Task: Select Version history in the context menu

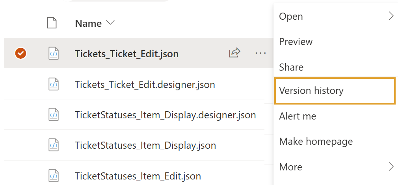Action: pos(335,91)
